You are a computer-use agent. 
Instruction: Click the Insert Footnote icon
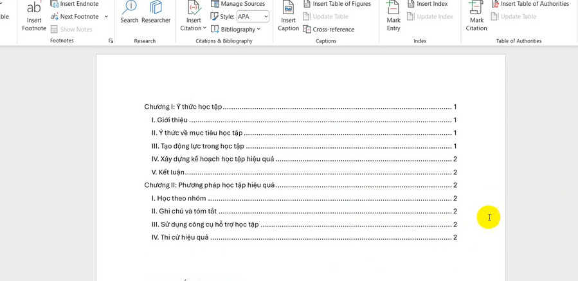click(x=34, y=7)
